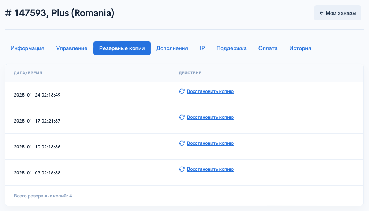Click the restore icon for 2025-01-17 backup

[182, 117]
